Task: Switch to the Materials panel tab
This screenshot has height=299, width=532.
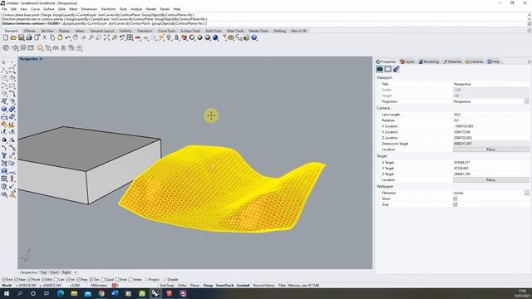Action: [x=452, y=61]
